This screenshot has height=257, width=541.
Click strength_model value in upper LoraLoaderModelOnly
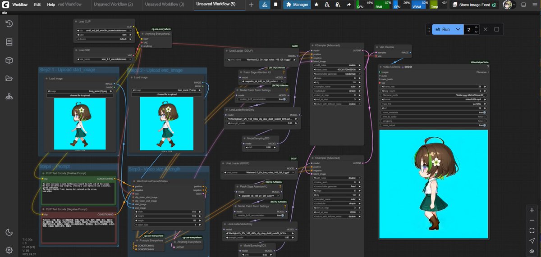[x=261, y=123]
